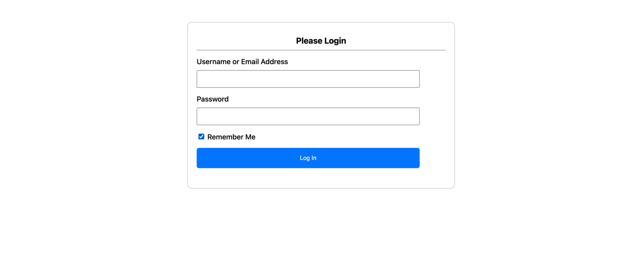This screenshot has height=253, width=642.
Task: Click inside the empty Password input
Action: tap(308, 116)
